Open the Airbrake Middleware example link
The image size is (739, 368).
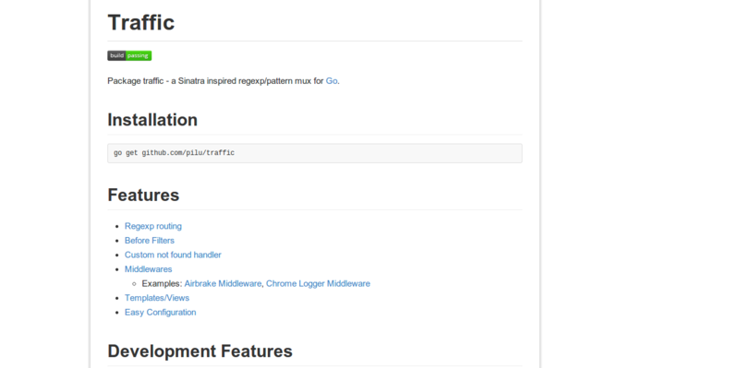click(x=223, y=284)
